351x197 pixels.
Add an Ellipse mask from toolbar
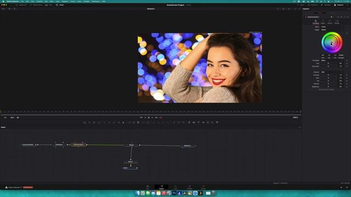[158, 123]
